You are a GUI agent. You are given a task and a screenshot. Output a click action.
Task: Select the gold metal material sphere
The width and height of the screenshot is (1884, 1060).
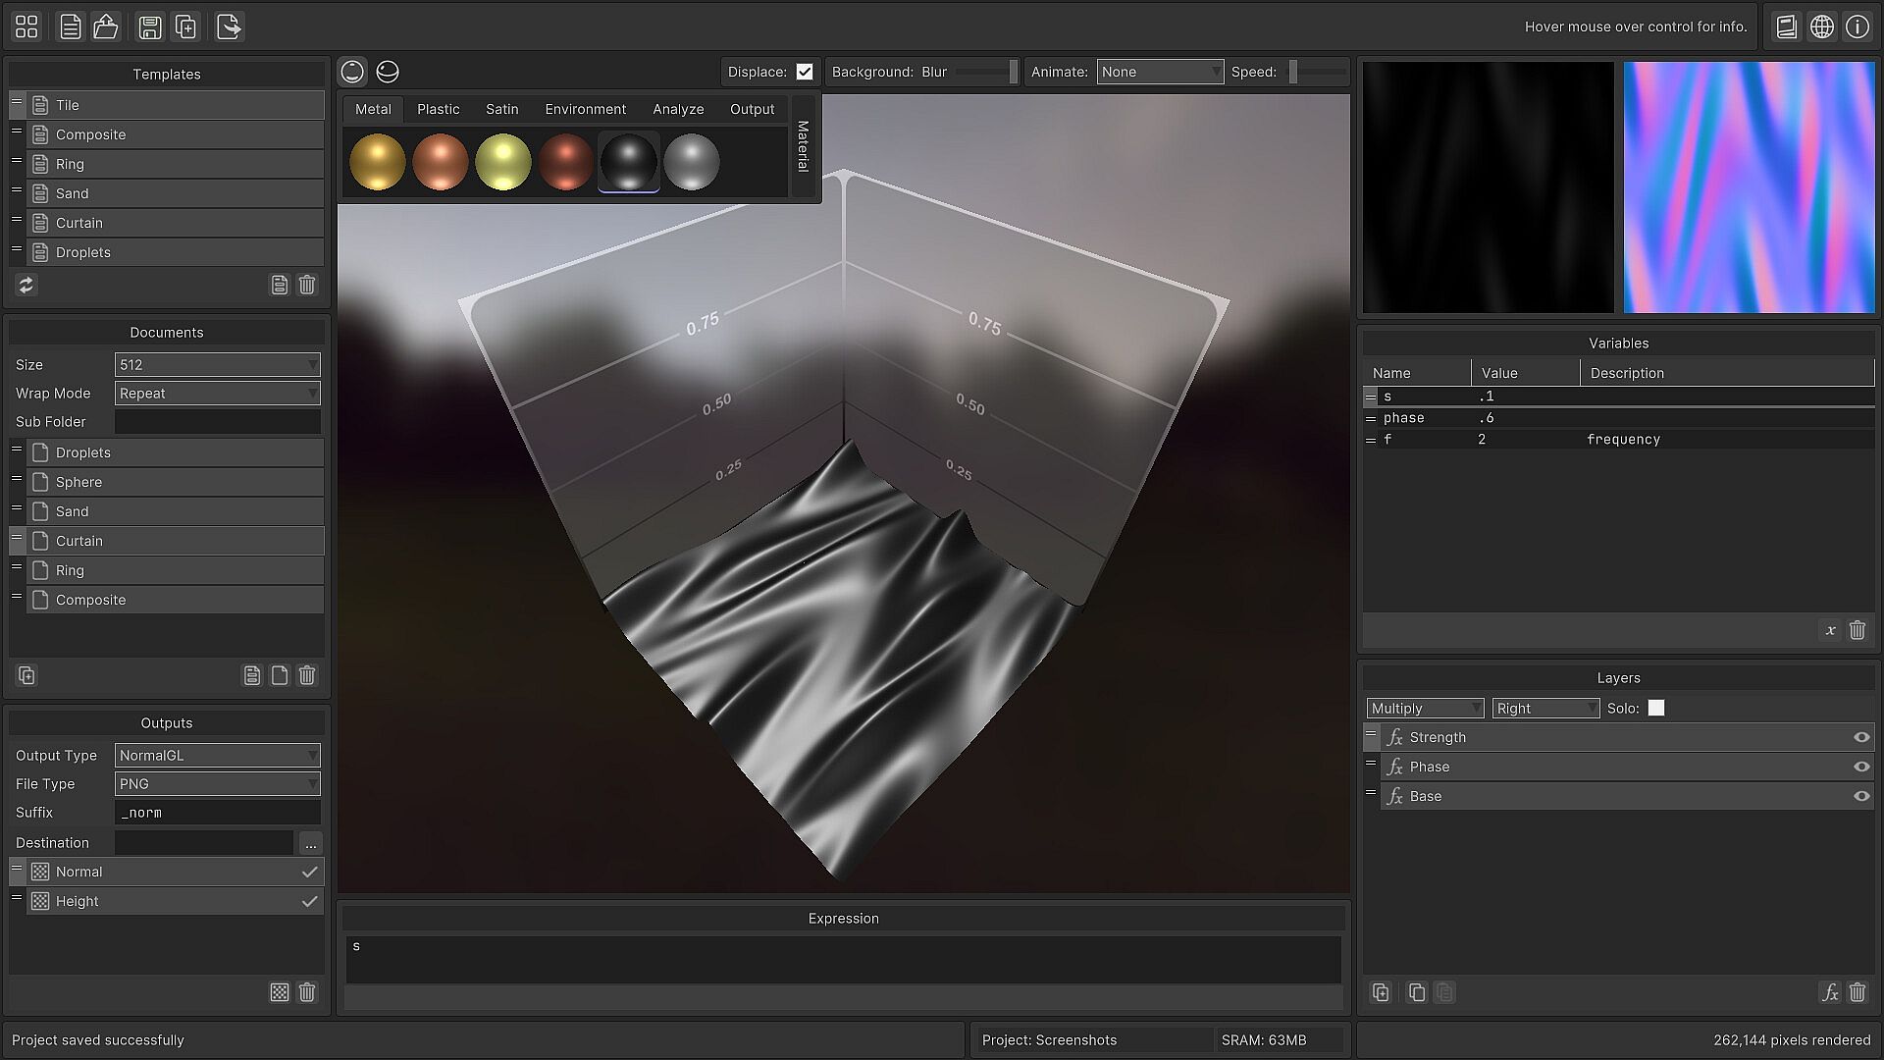click(x=377, y=162)
